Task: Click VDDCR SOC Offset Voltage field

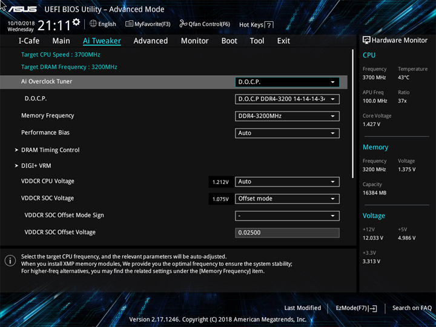Action: 287,233
